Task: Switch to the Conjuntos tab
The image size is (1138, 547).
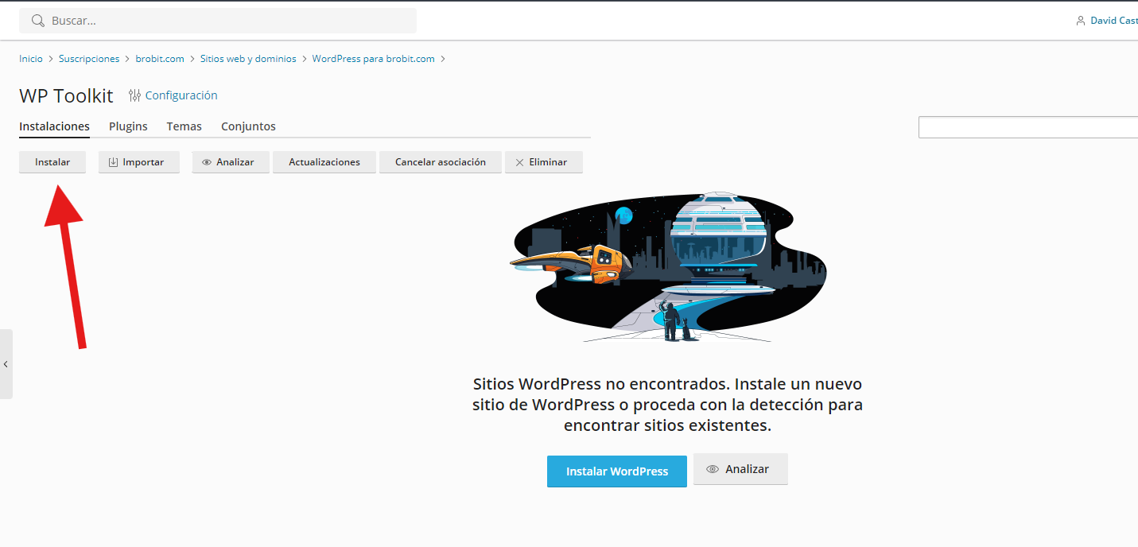Action: click(248, 126)
